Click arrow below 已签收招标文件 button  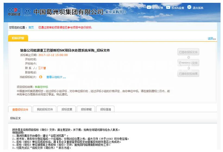click(x=188, y=57)
